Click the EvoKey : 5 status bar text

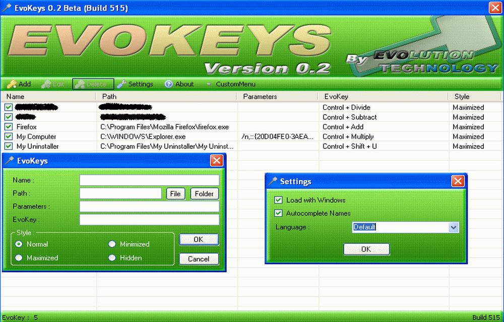(20, 317)
